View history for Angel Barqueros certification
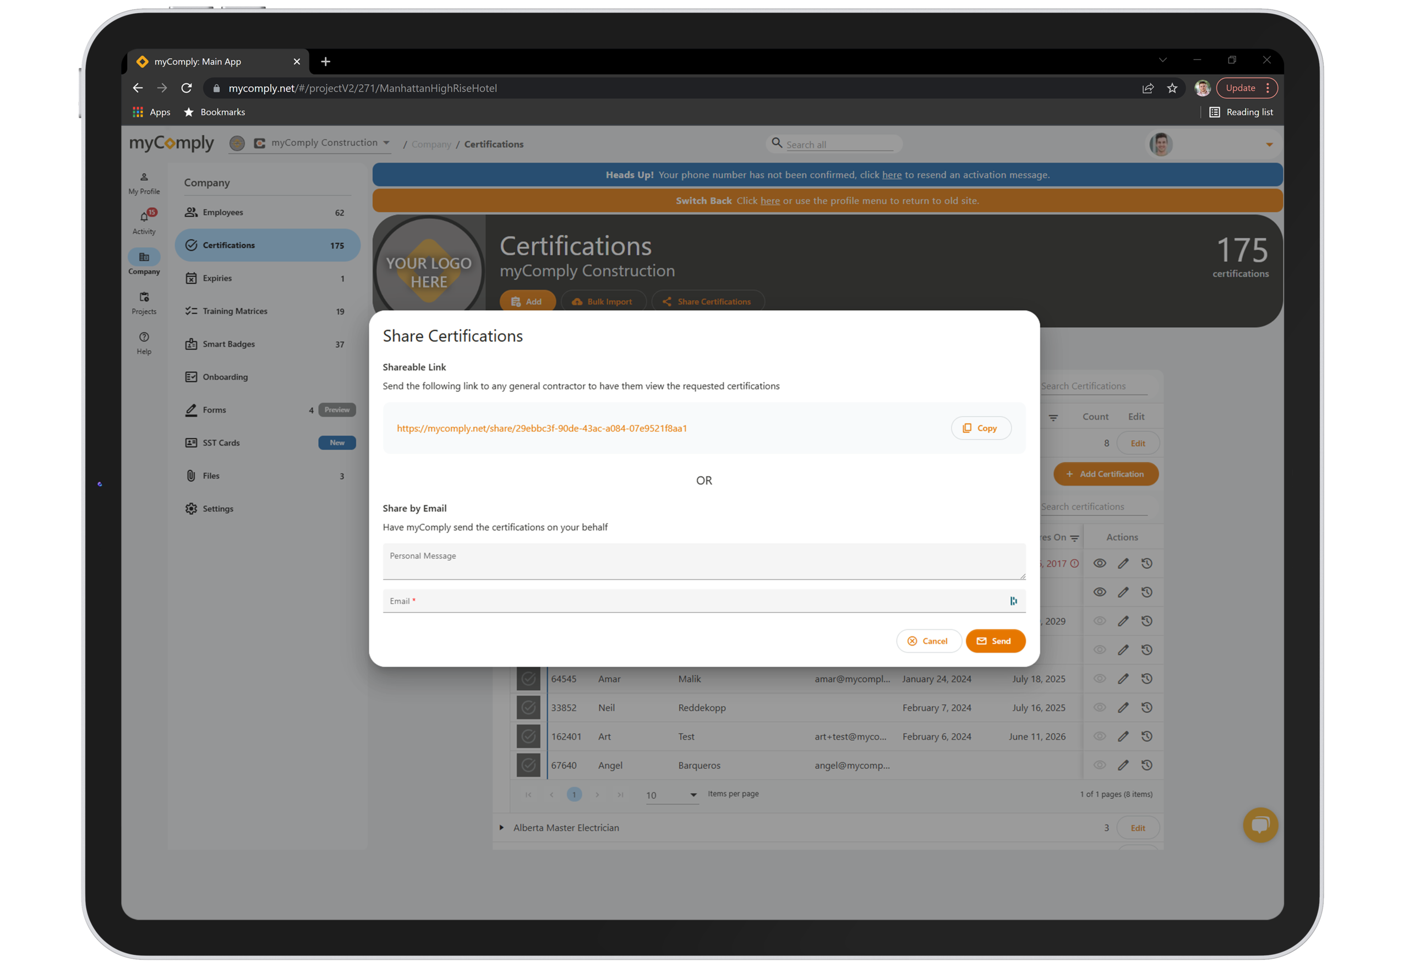This screenshot has height=968, width=1409. (1146, 766)
